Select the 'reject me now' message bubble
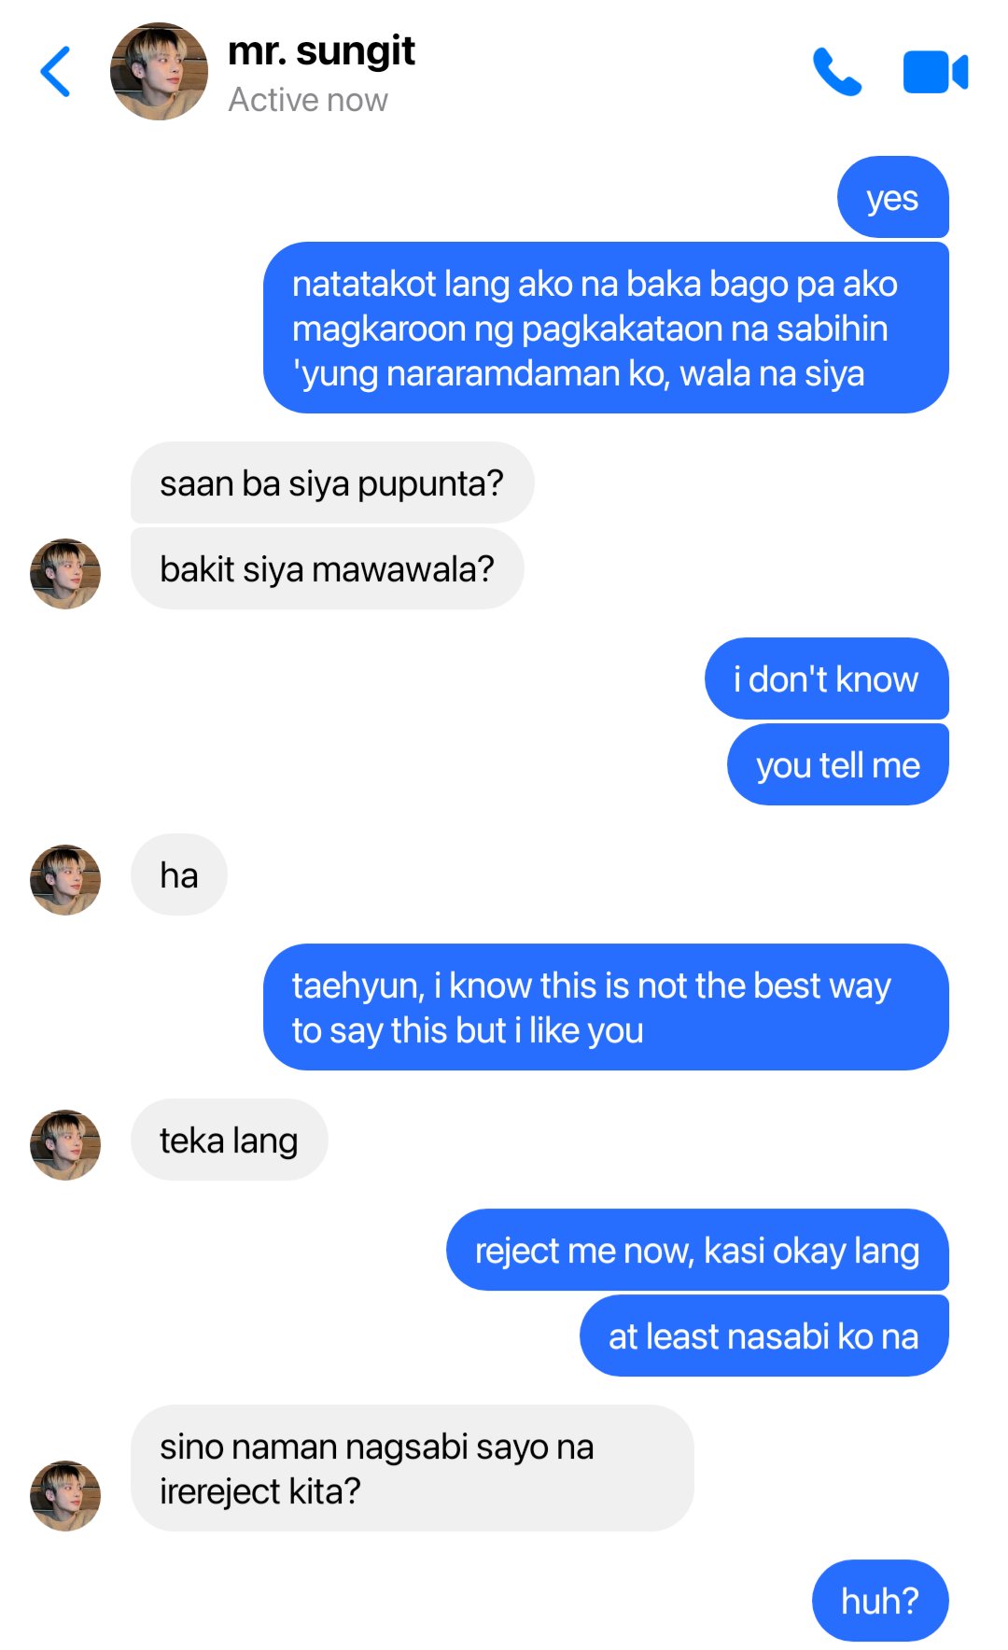Viewport: 1008px width, 1650px height. pyautogui.click(x=697, y=1250)
